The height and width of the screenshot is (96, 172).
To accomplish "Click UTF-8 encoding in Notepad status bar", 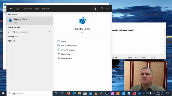I will [x=153, y=58].
